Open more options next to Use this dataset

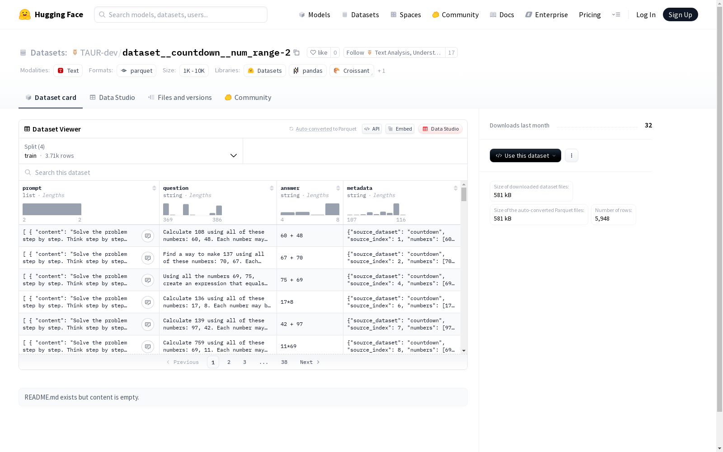572,155
